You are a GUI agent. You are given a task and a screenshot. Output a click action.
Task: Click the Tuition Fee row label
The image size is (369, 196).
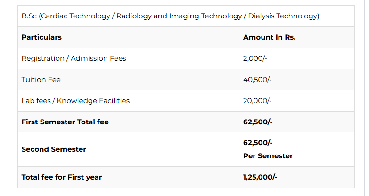pos(41,80)
